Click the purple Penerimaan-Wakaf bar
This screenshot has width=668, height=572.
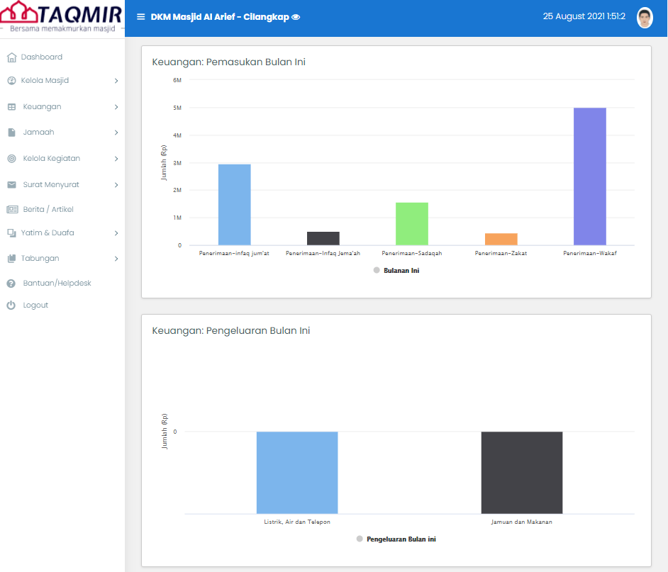(589, 176)
